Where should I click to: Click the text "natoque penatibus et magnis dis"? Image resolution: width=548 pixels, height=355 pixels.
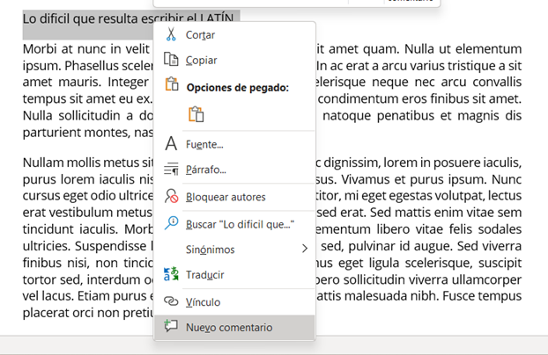tap(422, 115)
